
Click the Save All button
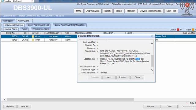(24, 107)
